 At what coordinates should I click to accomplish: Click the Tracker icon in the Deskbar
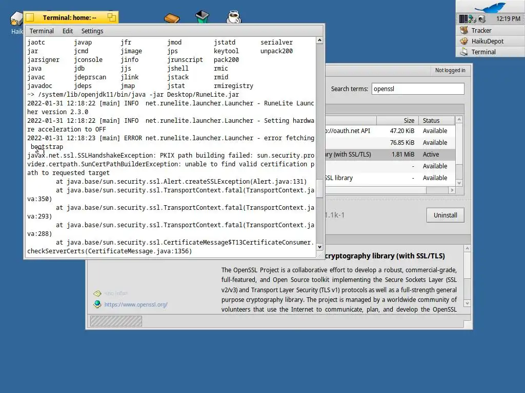coord(464,30)
